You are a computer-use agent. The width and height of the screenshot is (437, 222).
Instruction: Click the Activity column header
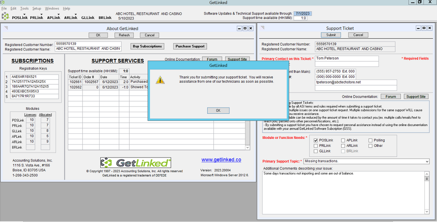point(139,77)
